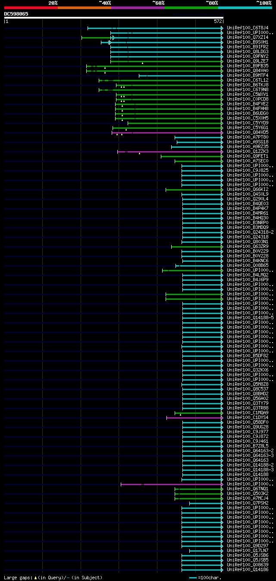The width and height of the screenshot is (276, 581).
Task: Select the UniRef100_Q9UG28 label
Action: pyautogui.click(x=248, y=427)
